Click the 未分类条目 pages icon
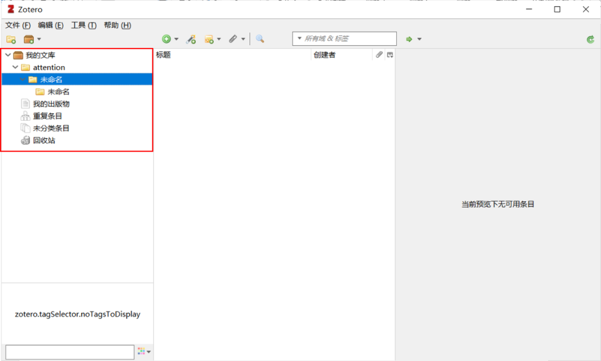This screenshot has width=601, height=361. click(25, 128)
